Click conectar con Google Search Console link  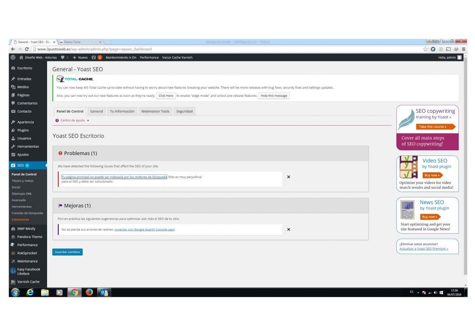[145, 230]
